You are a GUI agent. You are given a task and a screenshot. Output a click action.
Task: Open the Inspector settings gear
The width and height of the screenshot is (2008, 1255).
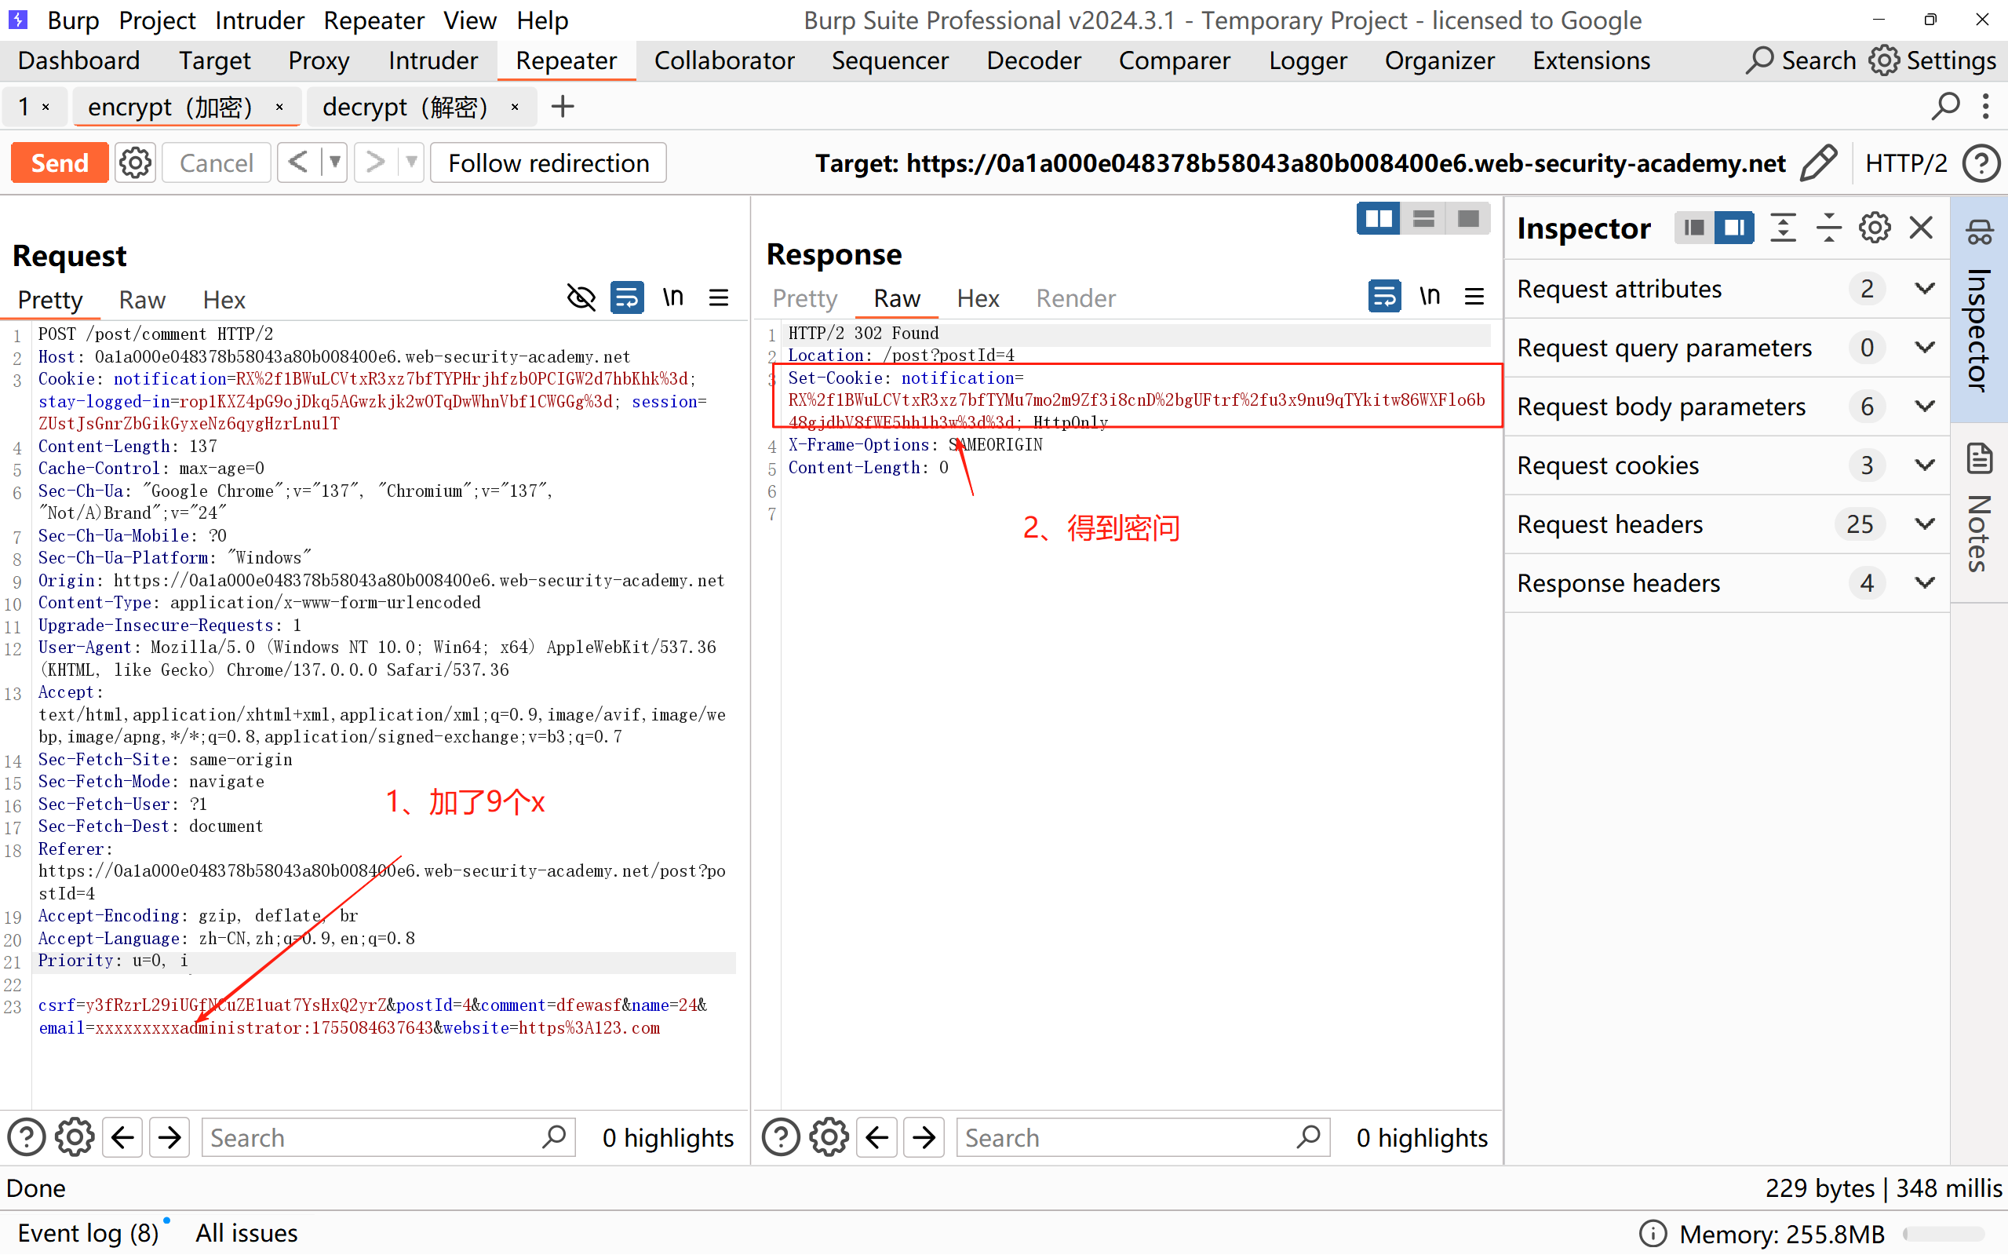1874,228
